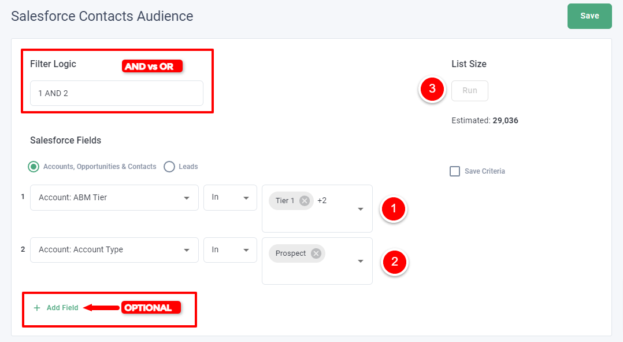Viewport: 623px width, 342px height.
Task: Click the Filter Logic label
Action: (x=53, y=64)
